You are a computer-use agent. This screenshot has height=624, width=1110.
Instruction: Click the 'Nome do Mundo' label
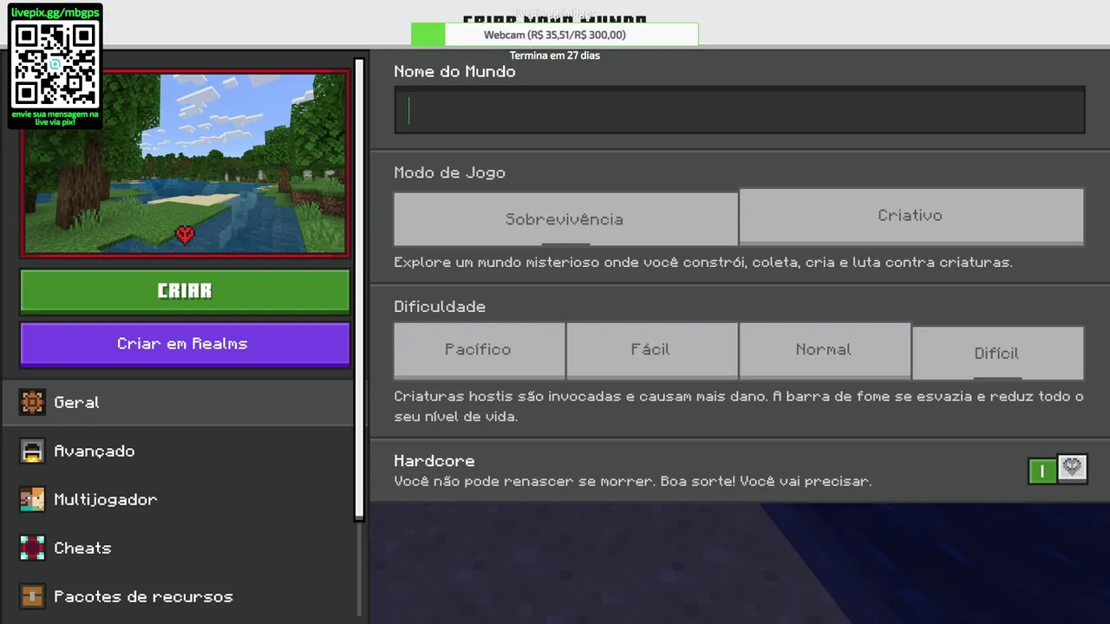coord(454,72)
